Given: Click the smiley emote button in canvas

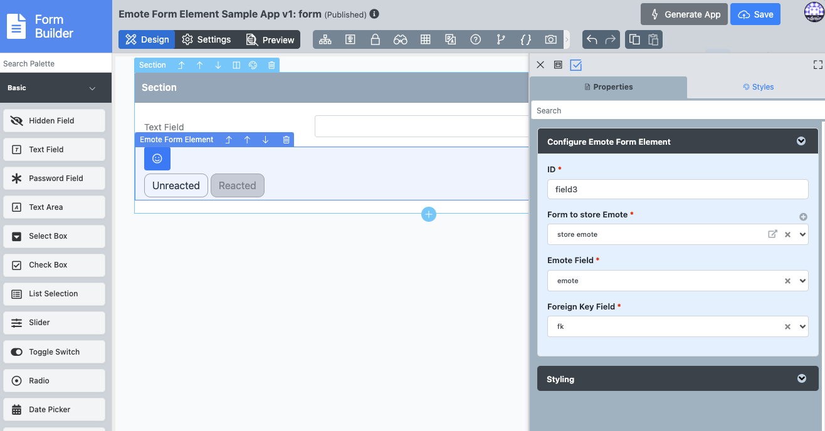Looking at the screenshot, I should 157,158.
